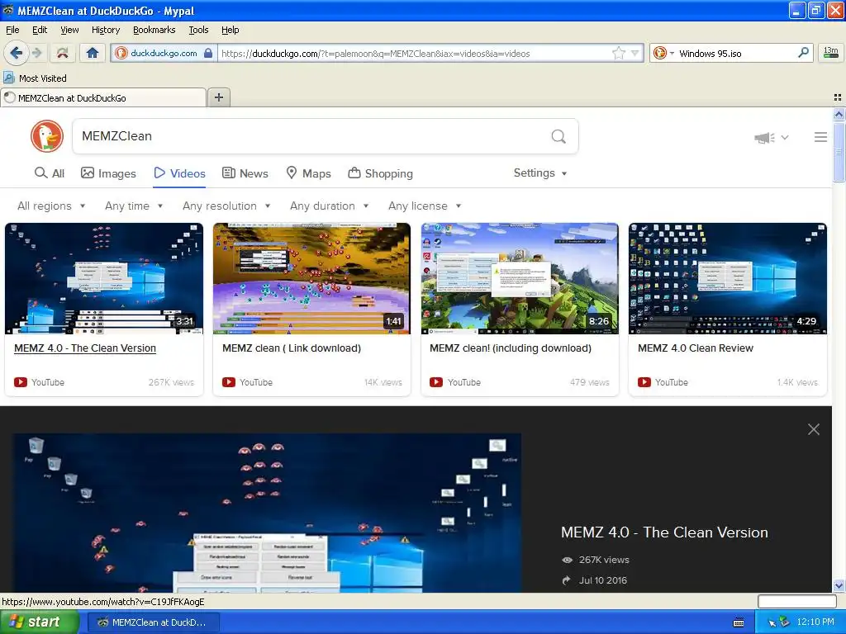Open thumbnail of the 3:31 video
846x634 pixels.
(x=104, y=279)
